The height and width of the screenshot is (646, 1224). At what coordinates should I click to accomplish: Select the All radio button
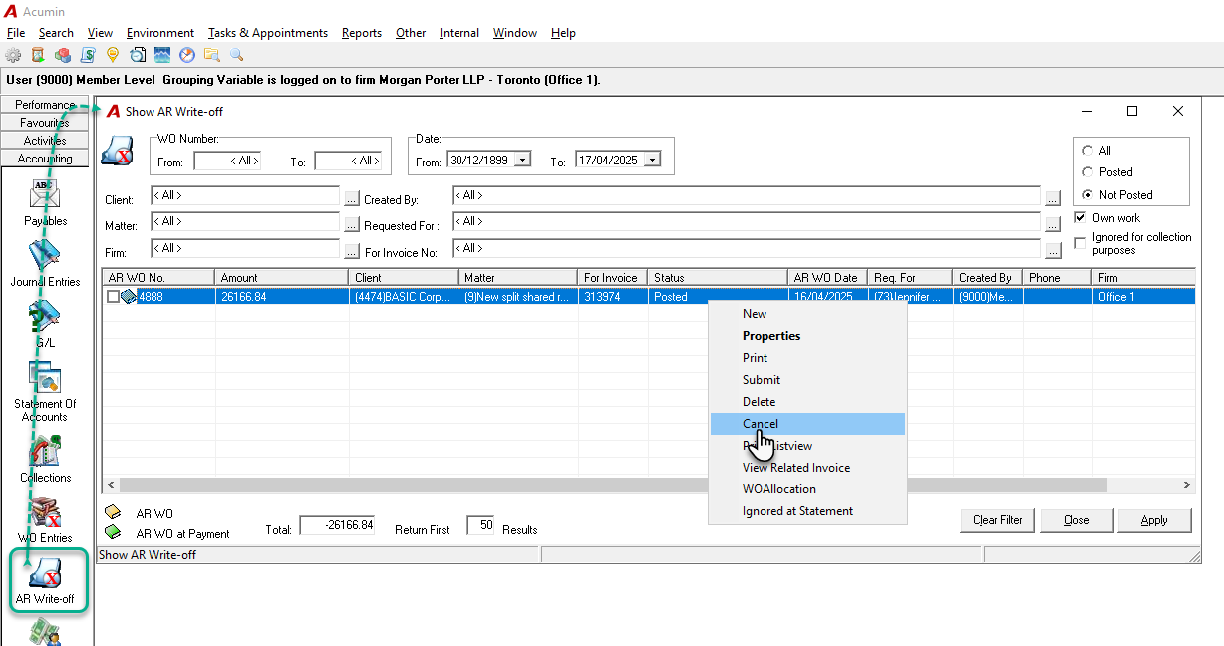tap(1088, 151)
